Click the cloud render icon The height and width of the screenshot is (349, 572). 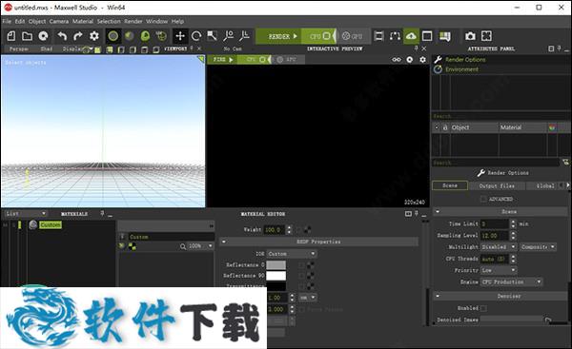tap(411, 36)
